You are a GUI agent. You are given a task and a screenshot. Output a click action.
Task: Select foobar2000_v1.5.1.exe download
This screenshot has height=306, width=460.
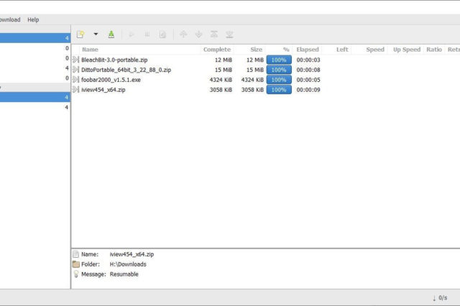pos(111,80)
